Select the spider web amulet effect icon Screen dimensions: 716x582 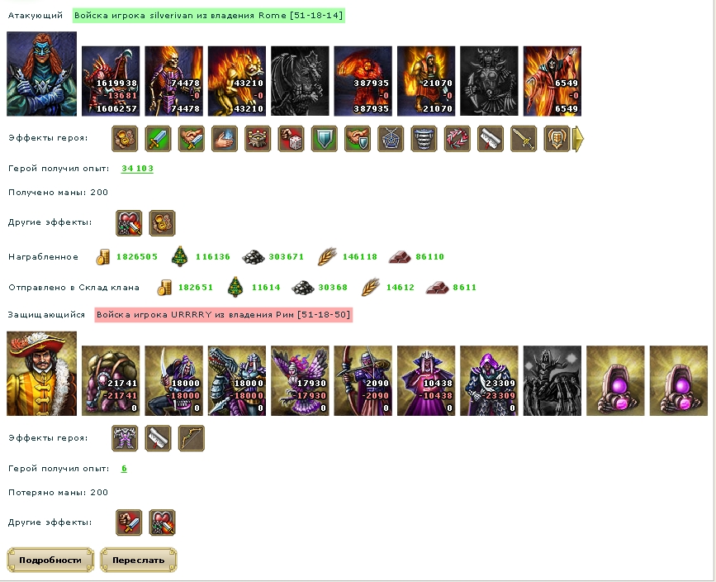(x=391, y=139)
